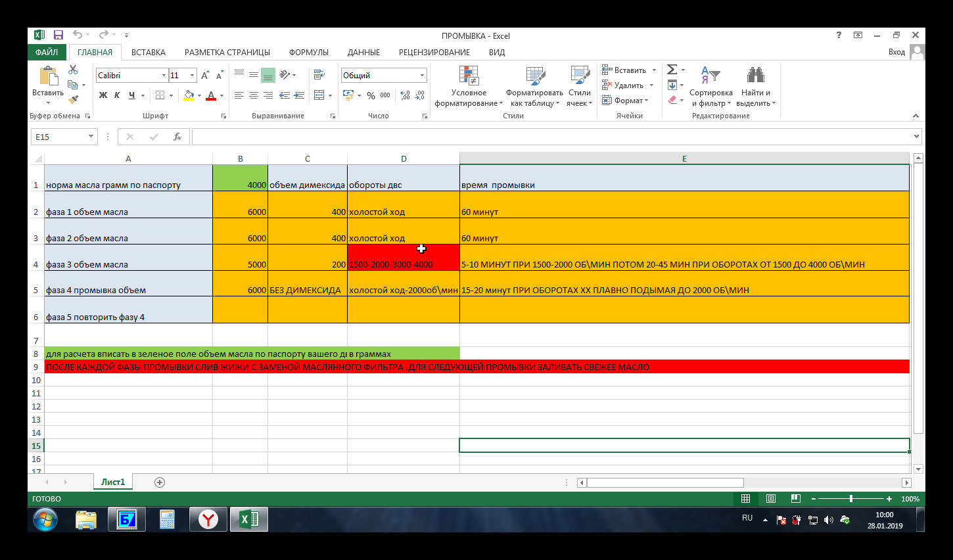Click the yellow fill color bucket
The width and height of the screenshot is (953, 560).
click(x=189, y=95)
